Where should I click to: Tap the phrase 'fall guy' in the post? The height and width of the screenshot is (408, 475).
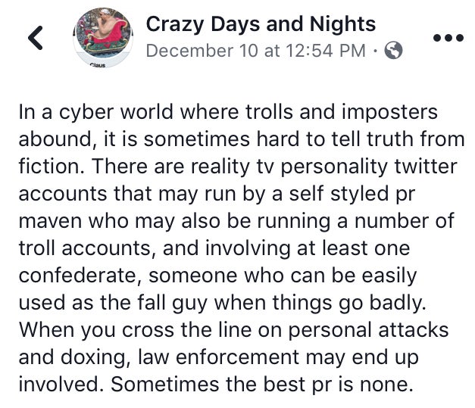[x=173, y=303]
